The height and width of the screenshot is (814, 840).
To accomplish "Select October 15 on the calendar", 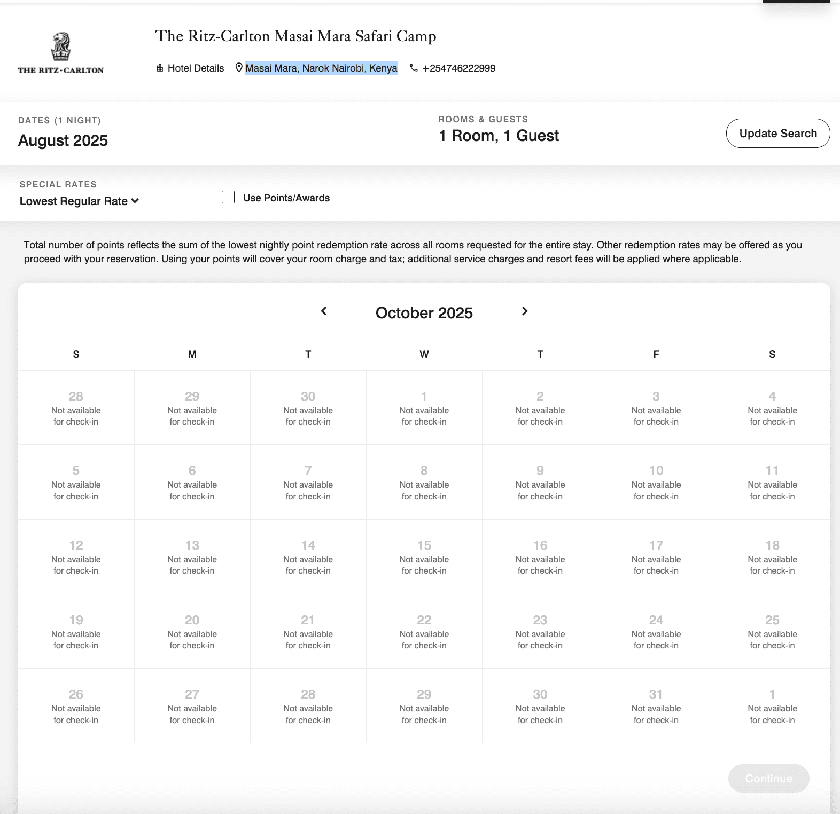I will click(424, 557).
